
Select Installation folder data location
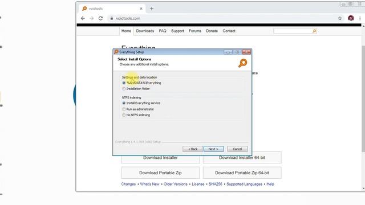pyautogui.click(x=124, y=89)
